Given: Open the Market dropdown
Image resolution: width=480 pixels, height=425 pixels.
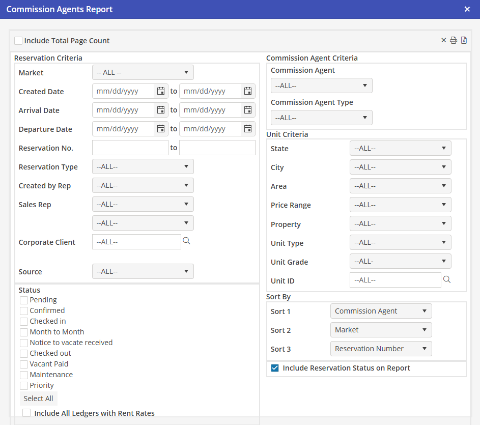Looking at the screenshot, I should pyautogui.click(x=143, y=72).
